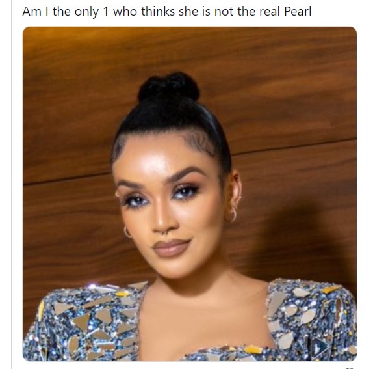This screenshot has height=369, width=386.
Task: Click the partially visible icon below the photo
Action: click(x=350, y=368)
